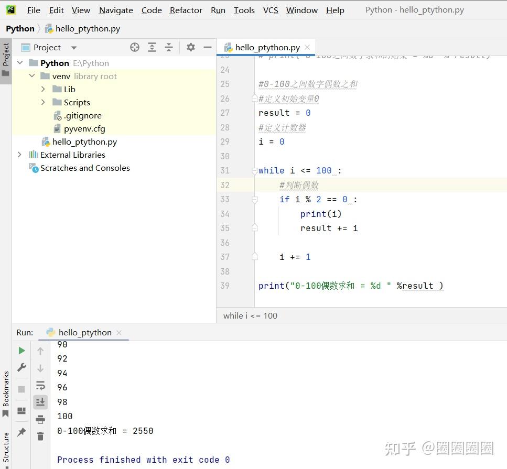
Task: Expand all nodes in the Project tree
Action: 152,47
